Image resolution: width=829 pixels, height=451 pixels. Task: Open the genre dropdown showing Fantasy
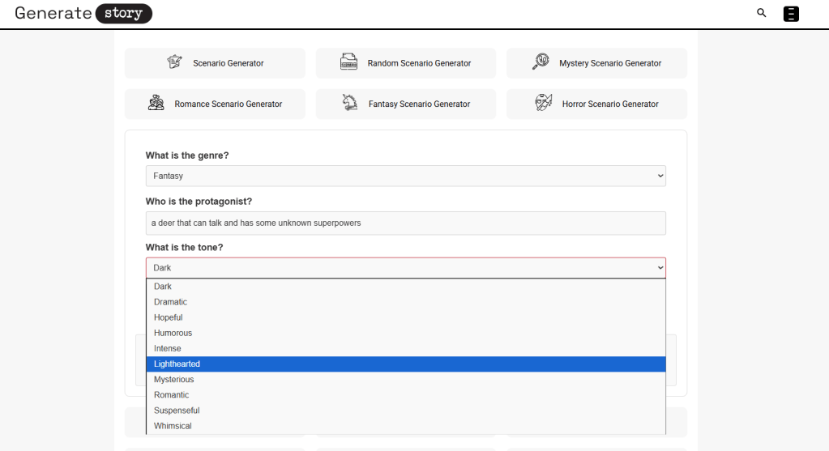coord(405,176)
